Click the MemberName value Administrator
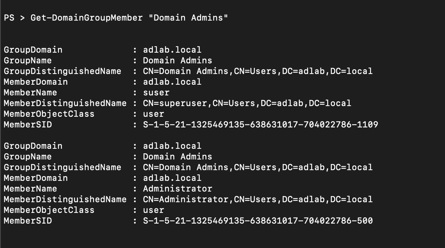This screenshot has height=248, width=445. coord(177,188)
